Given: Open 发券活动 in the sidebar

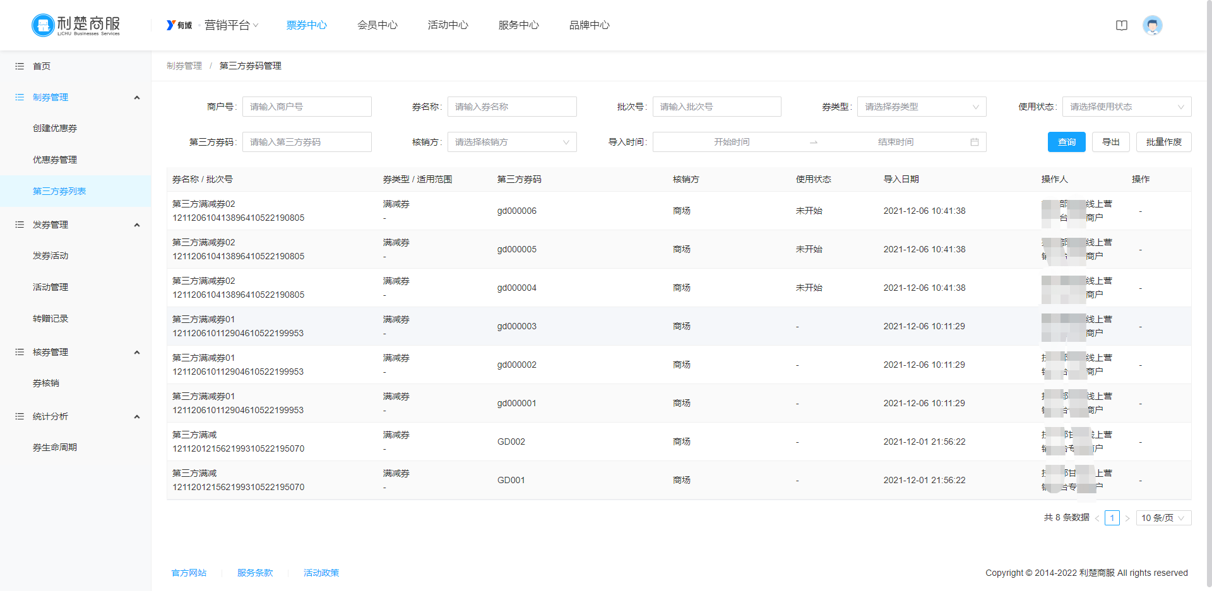Looking at the screenshot, I should (x=50, y=255).
